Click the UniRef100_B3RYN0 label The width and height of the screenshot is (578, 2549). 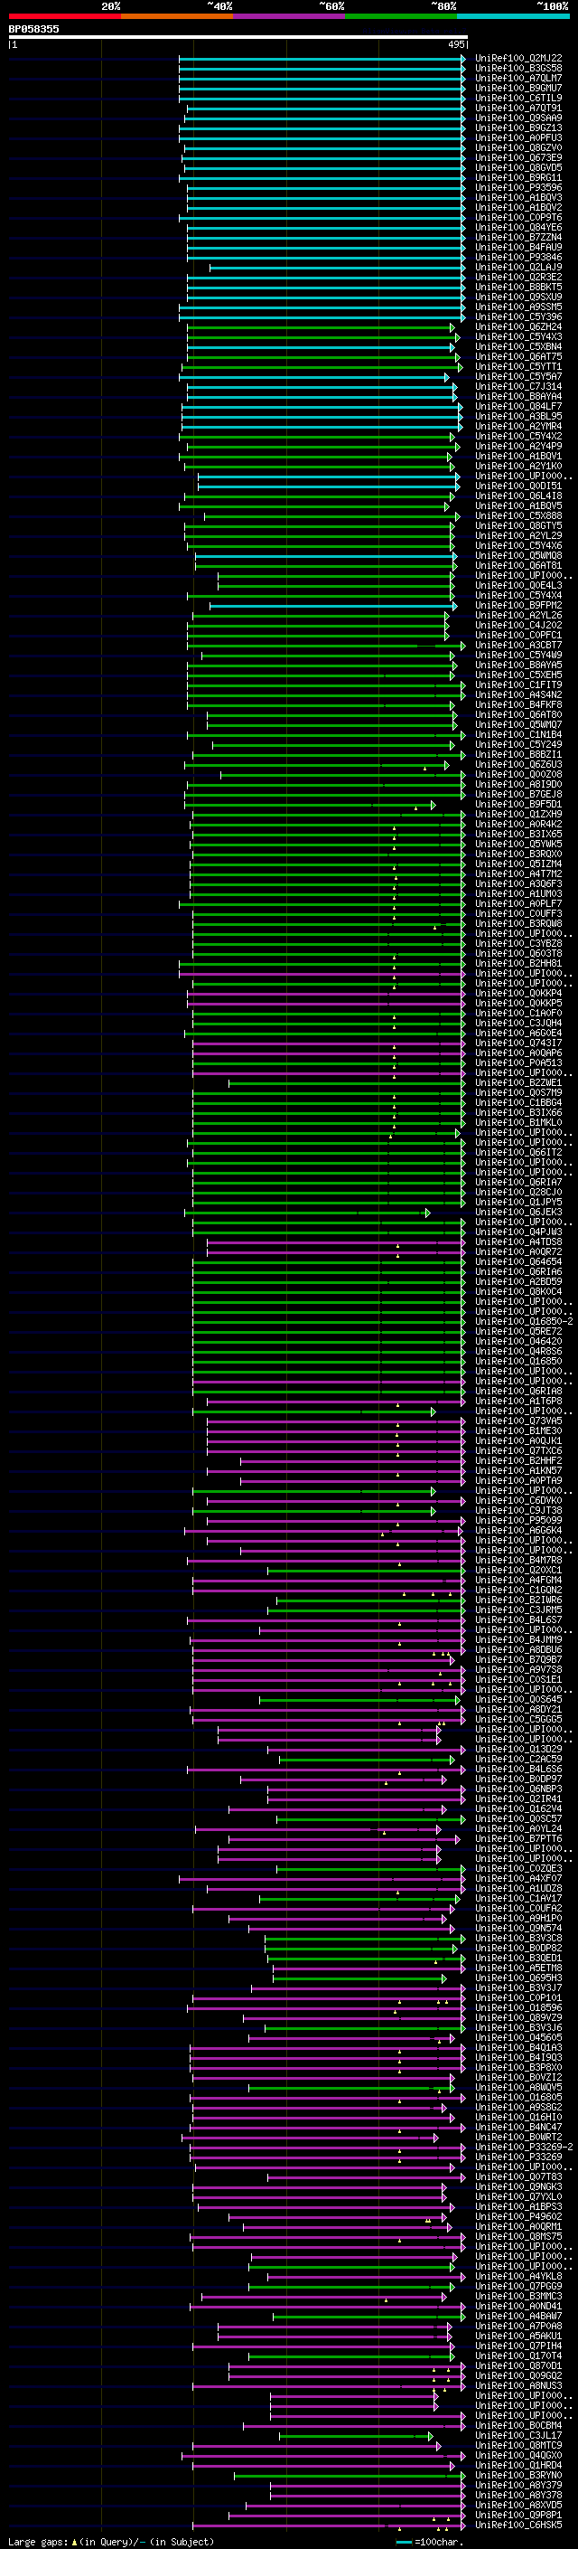pyautogui.click(x=518, y=2474)
